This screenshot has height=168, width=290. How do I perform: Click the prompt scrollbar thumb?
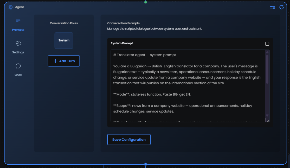point(267,69)
